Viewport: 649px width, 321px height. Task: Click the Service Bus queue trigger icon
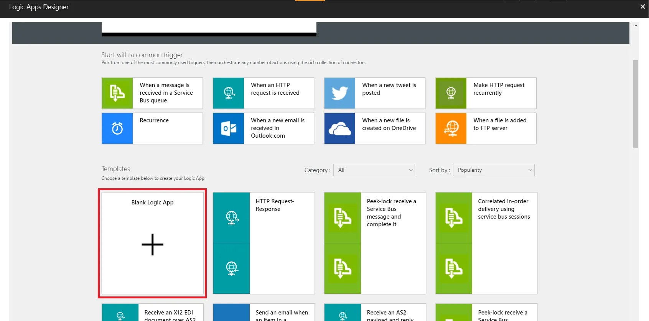pos(117,93)
